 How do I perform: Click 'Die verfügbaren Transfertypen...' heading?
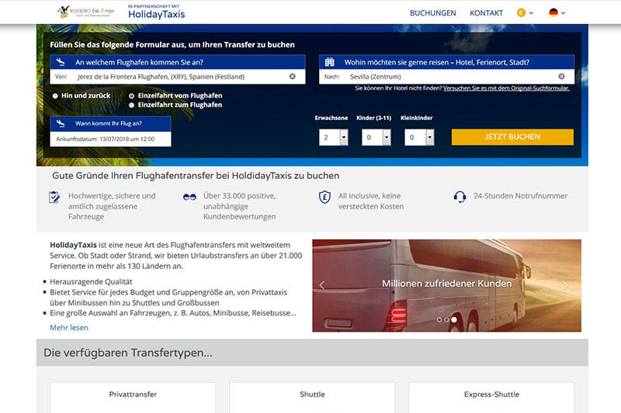pos(127,353)
